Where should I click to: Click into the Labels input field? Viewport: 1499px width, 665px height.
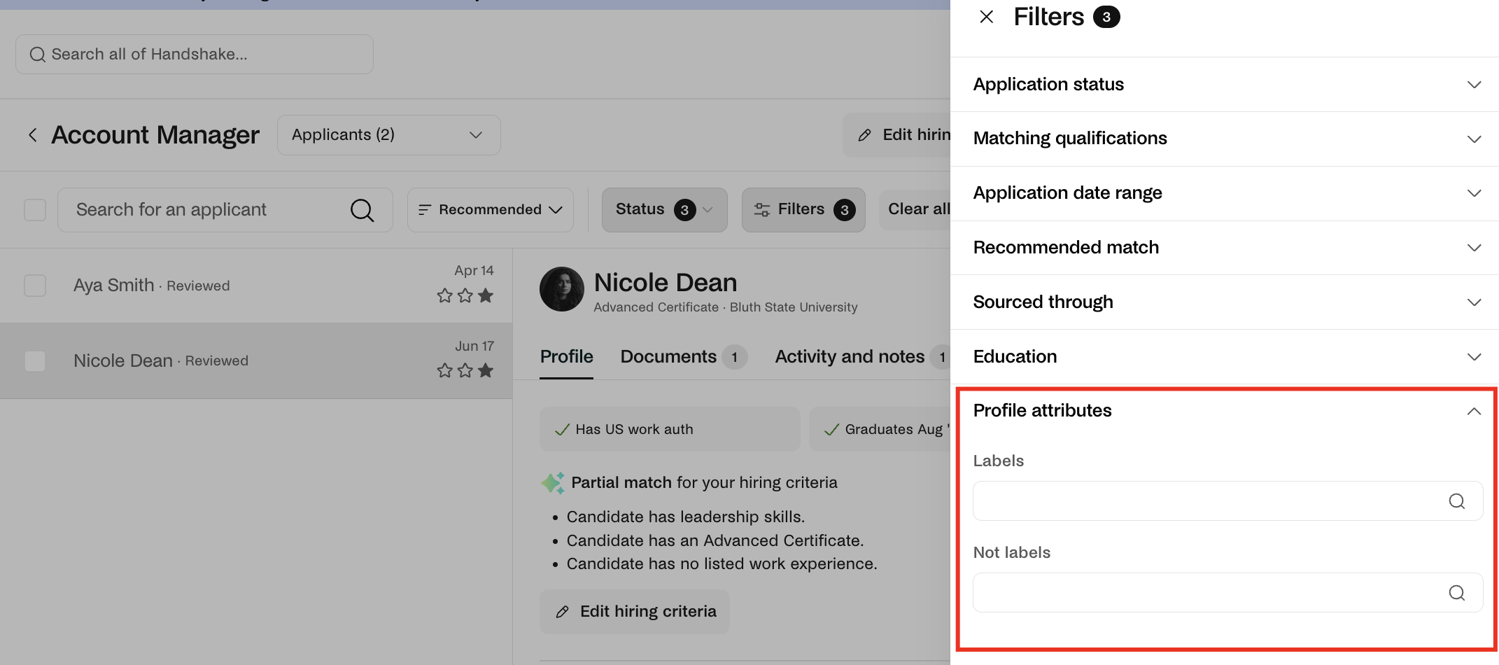tap(1228, 501)
